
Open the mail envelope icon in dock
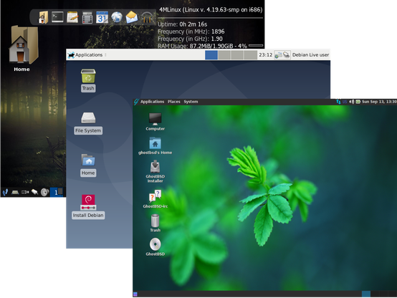tap(132, 17)
